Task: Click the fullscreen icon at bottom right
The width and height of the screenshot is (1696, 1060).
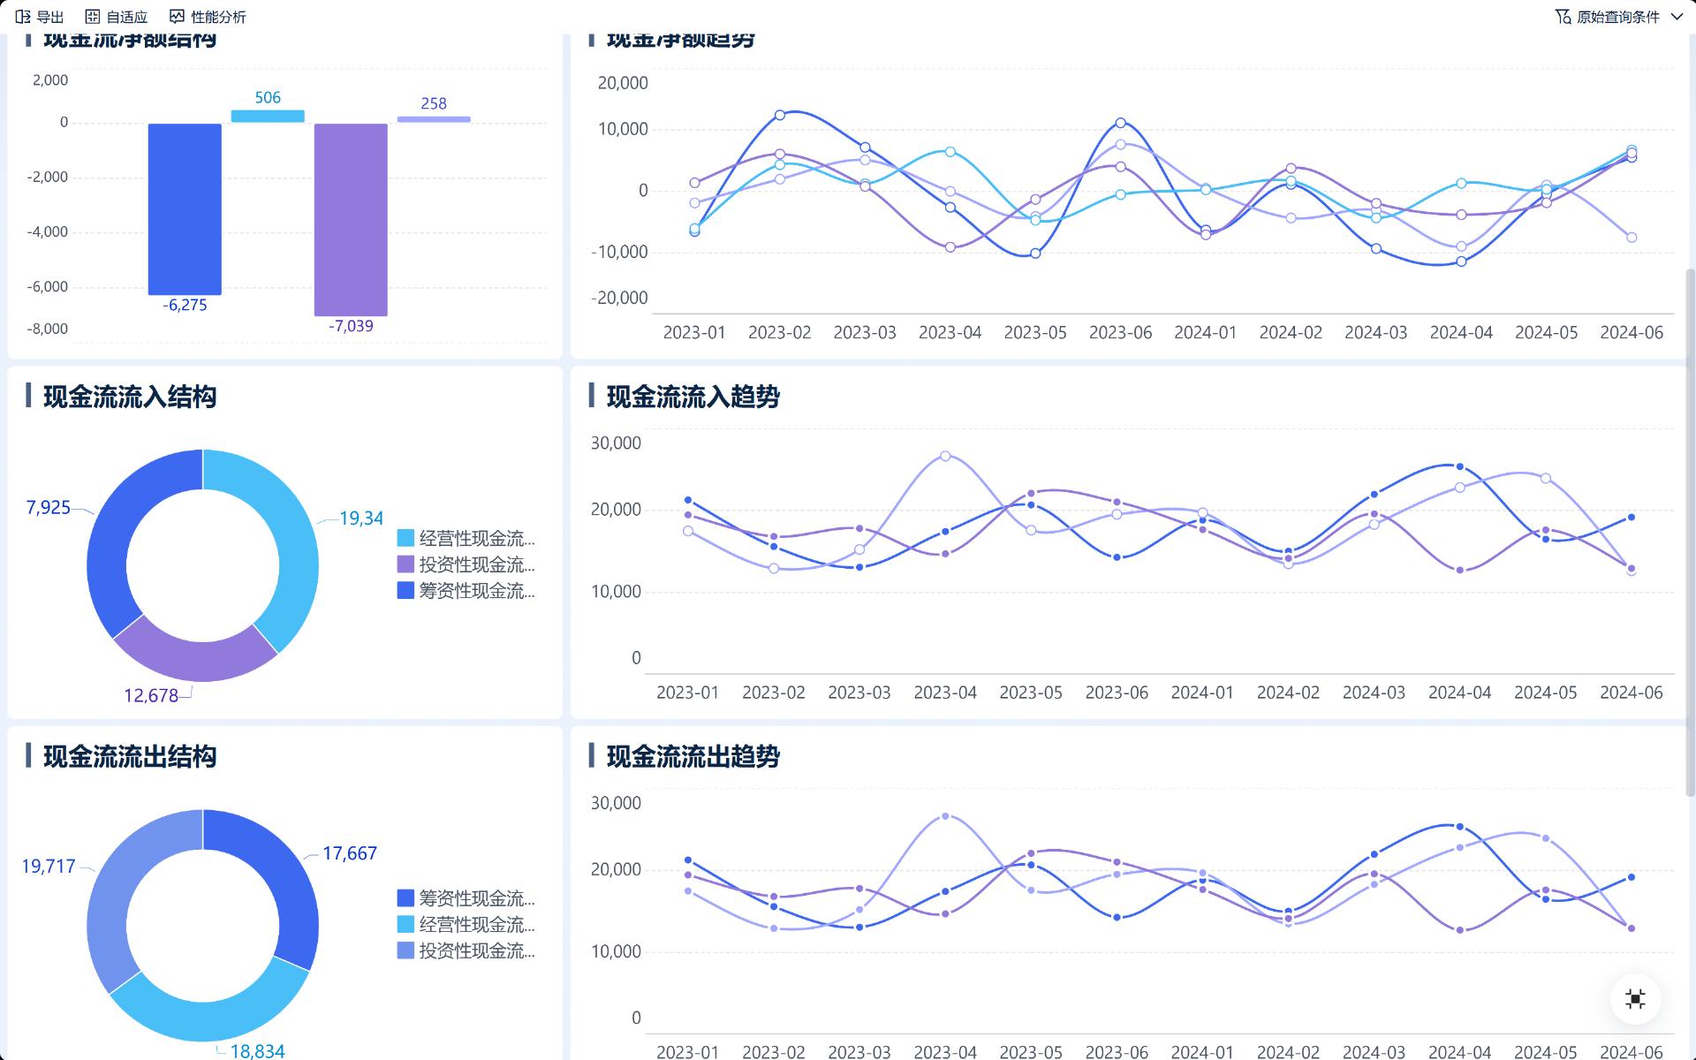Action: (1636, 998)
